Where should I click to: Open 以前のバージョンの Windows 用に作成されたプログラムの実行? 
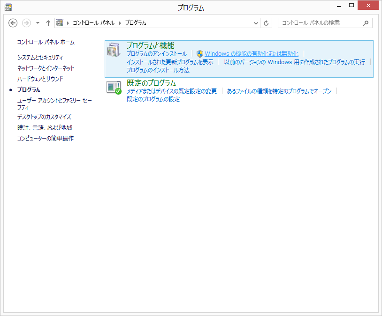[x=295, y=62]
